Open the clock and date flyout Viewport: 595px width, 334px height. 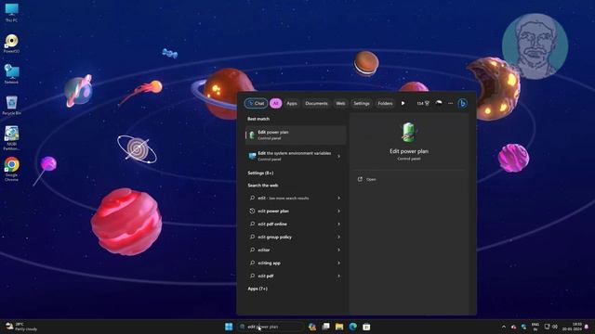[x=572, y=327]
